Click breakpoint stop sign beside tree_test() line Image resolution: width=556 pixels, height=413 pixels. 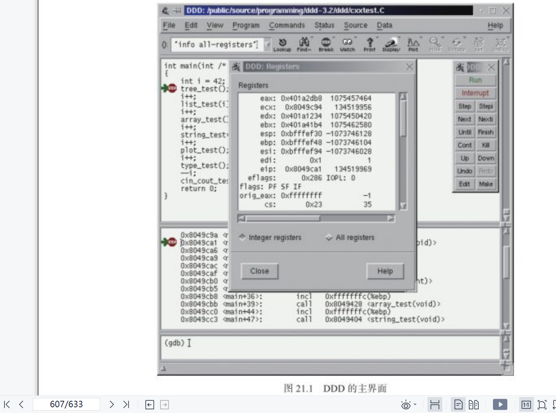[x=172, y=88]
